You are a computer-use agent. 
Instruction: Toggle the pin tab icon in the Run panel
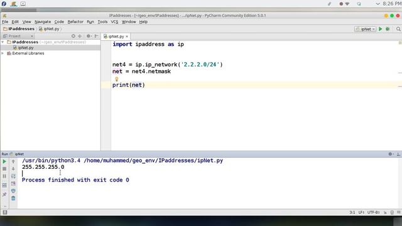click(x=4, y=195)
